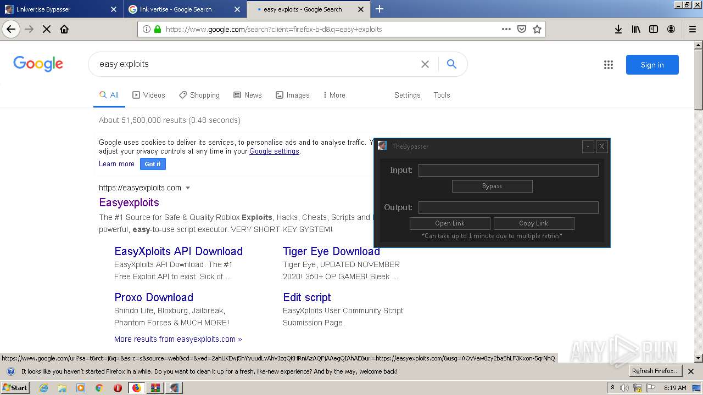Open the Firefox home page
Image resolution: width=703 pixels, height=395 pixels.
(64, 29)
